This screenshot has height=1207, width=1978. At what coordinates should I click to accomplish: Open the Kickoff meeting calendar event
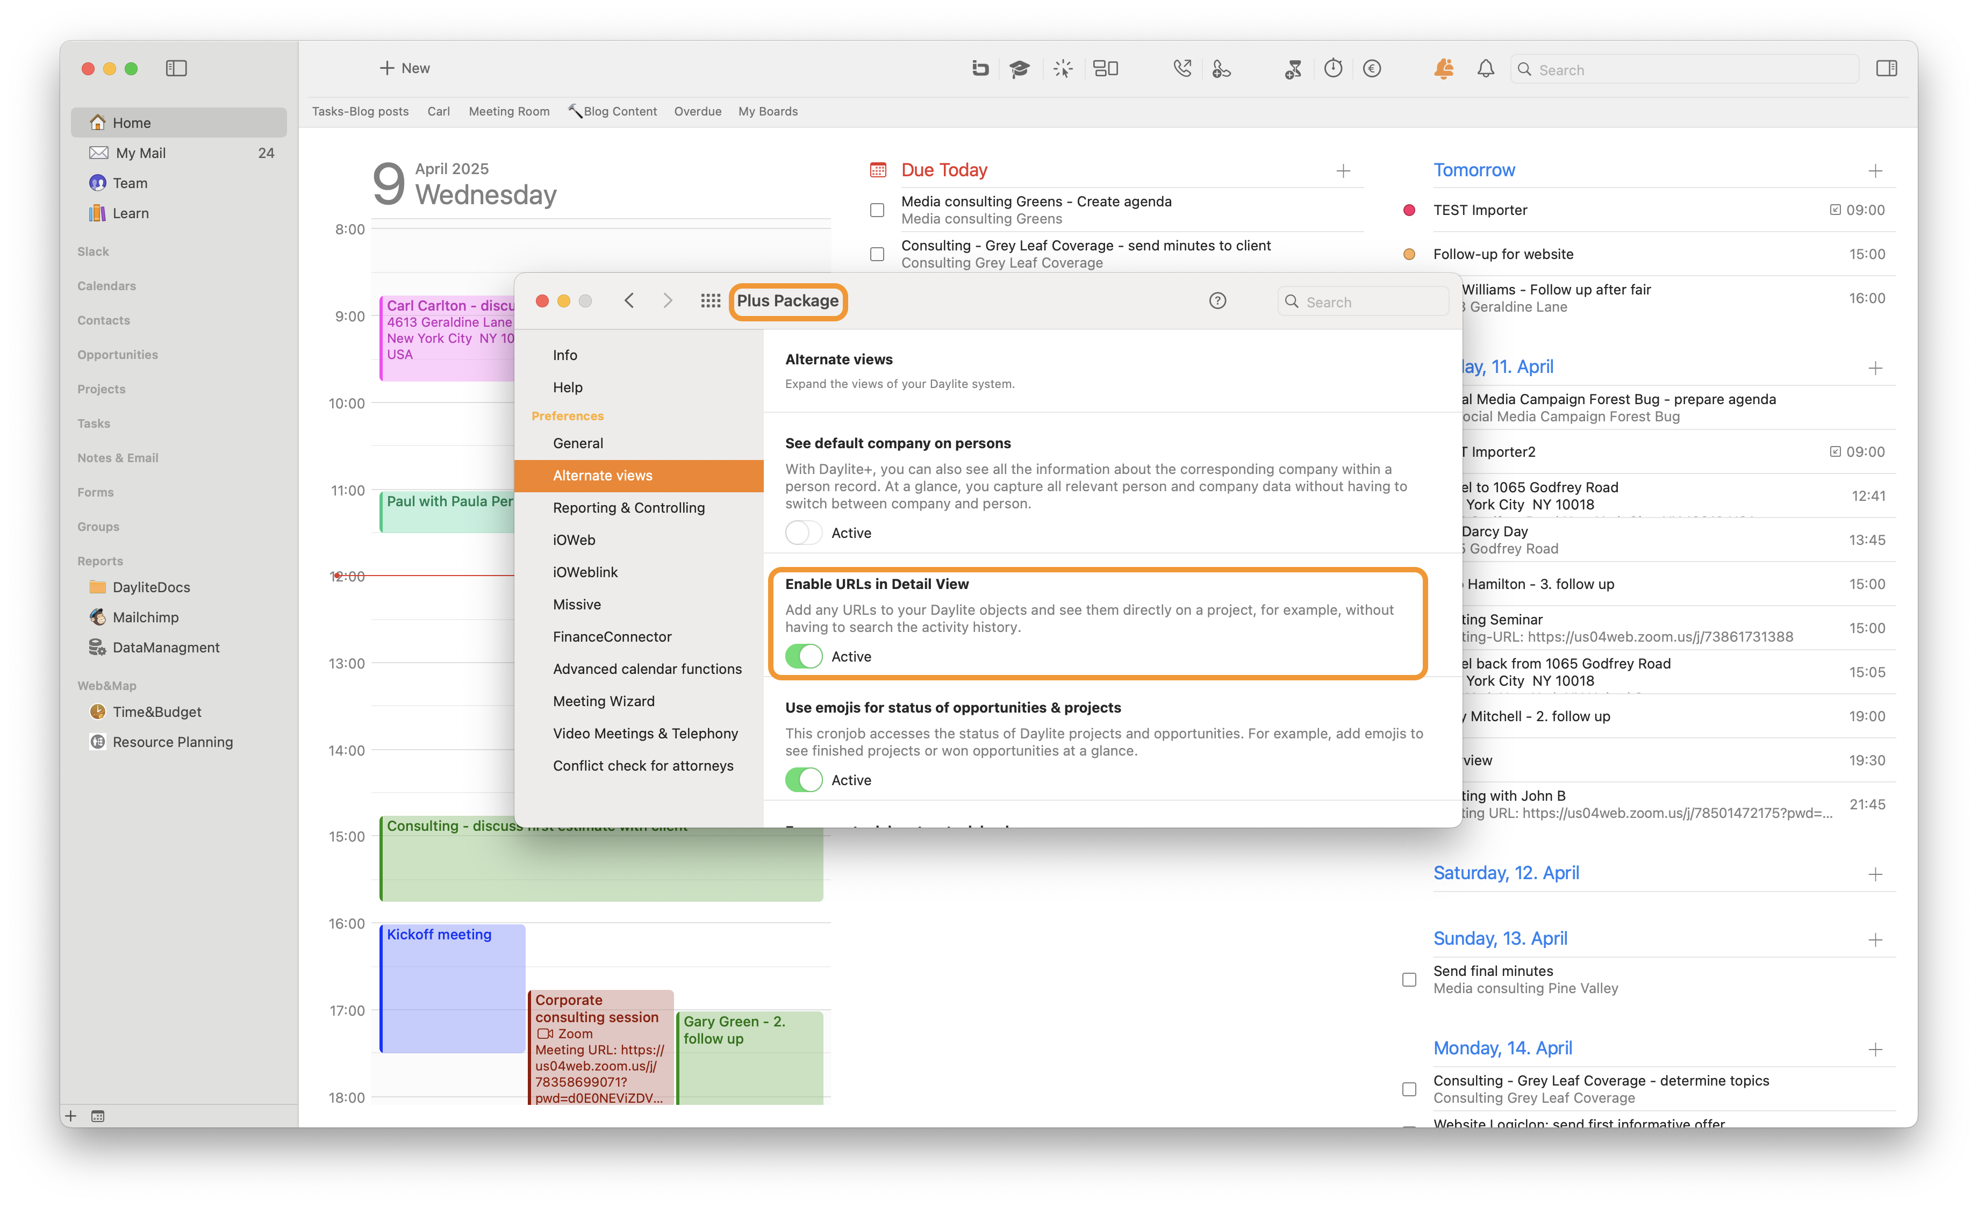[x=453, y=988]
